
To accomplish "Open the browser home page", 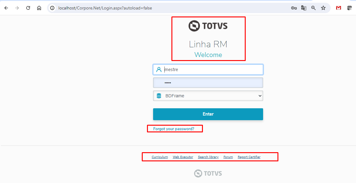I will [x=39, y=8].
